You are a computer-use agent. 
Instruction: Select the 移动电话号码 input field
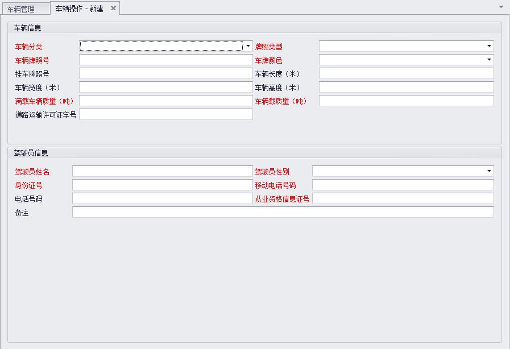point(403,185)
